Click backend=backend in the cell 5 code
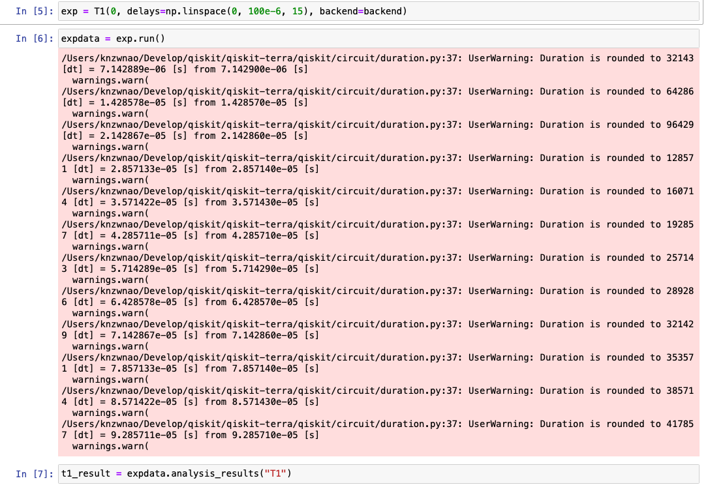708x489 pixels. [x=360, y=11]
